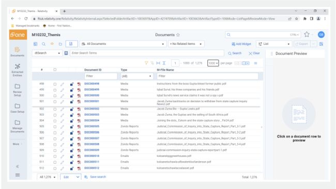
Task: Click the star favorites icon near search
Action: tap(307, 35)
